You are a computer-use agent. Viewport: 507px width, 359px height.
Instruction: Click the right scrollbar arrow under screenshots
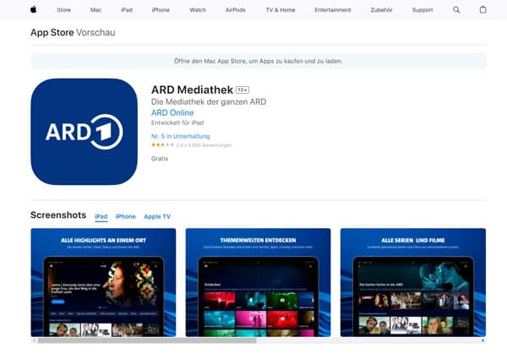[482, 340]
